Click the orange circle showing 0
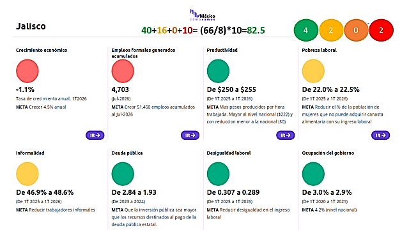Screen dimensions: 409x230 356,30
